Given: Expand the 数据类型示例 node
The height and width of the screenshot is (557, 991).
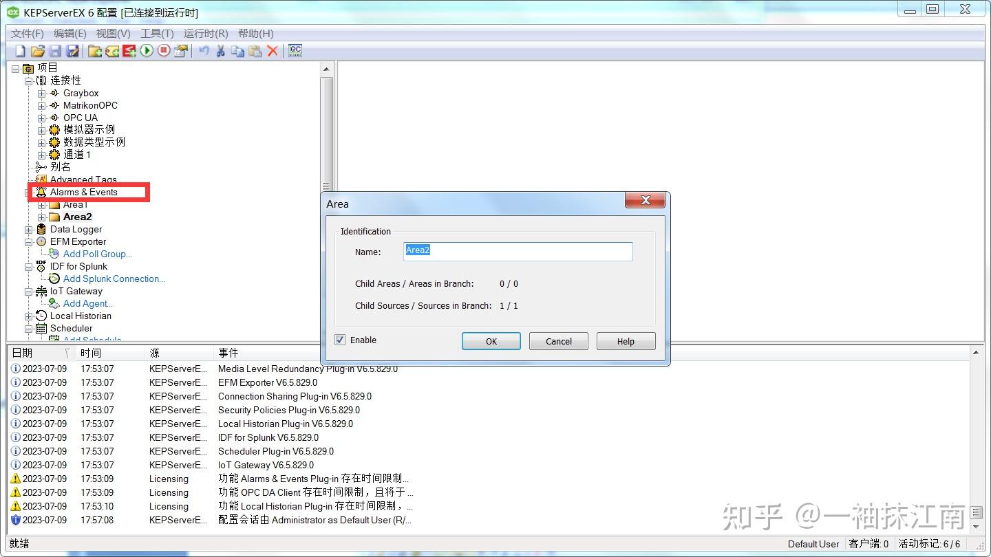Looking at the screenshot, I should pyautogui.click(x=42, y=143).
